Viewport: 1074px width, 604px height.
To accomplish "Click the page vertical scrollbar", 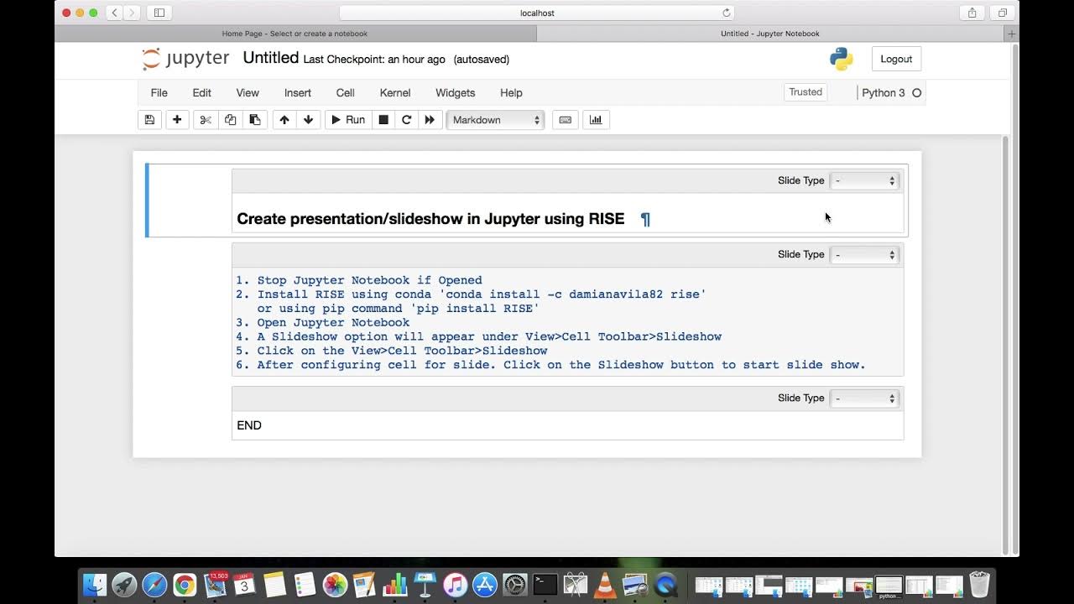I will pos(1007,344).
